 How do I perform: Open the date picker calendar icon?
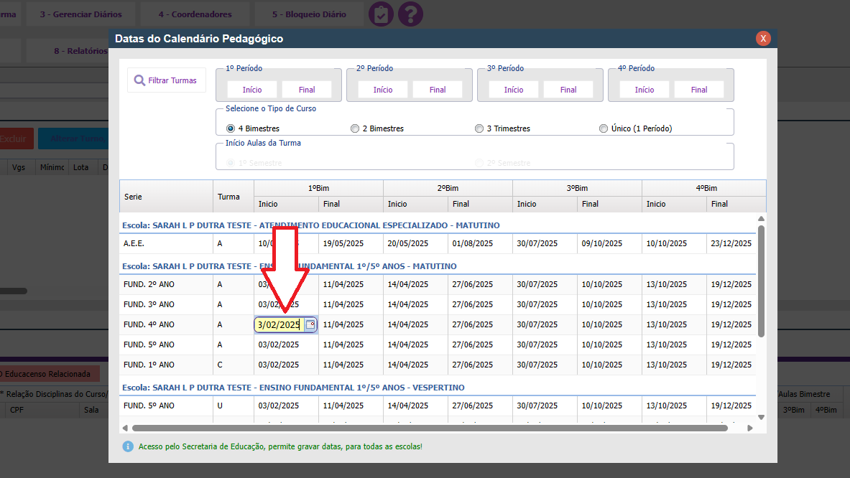click(x=310, y=325)
